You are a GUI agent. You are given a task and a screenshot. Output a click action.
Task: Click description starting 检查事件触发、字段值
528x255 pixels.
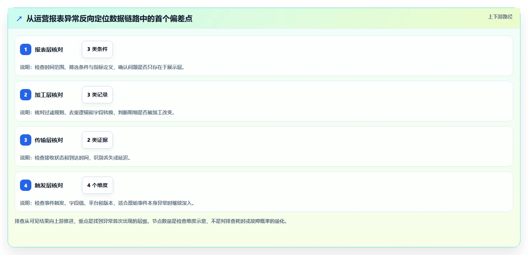(x=107, y=203)
